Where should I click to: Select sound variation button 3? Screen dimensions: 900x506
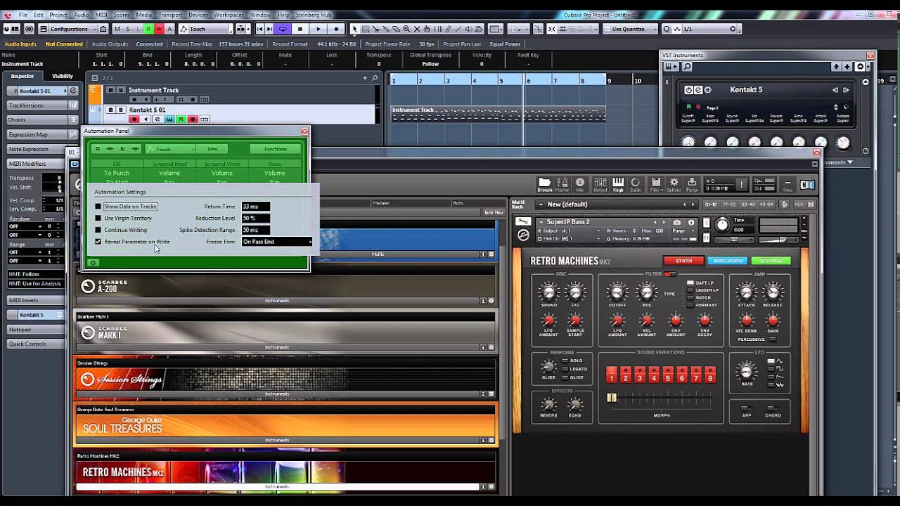(x=639, y=375)
